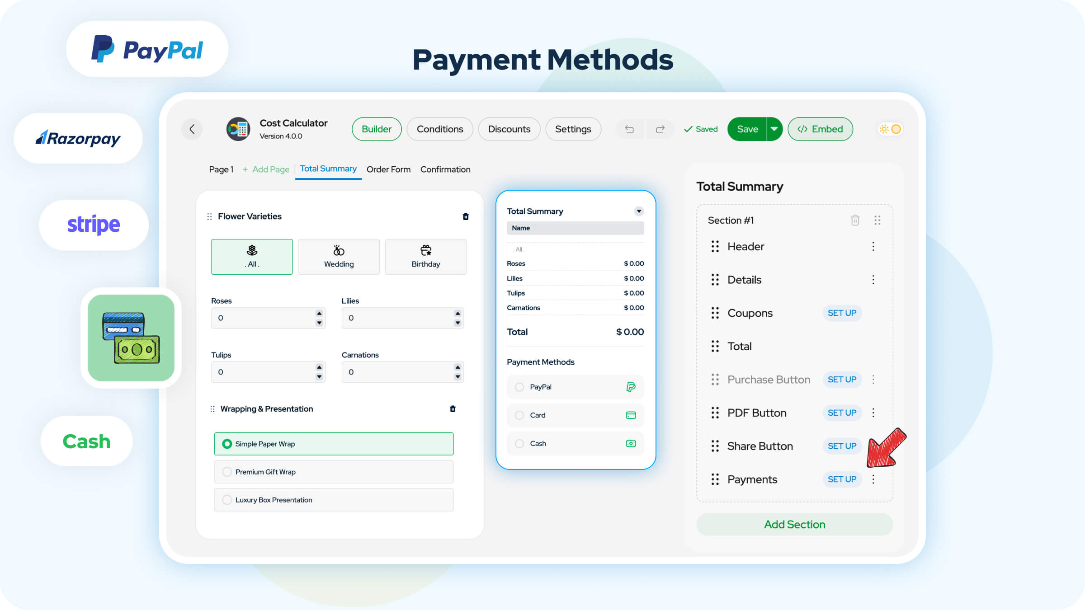1085x610 pixels.
Task: Choose the All flower category tile
Action: [252, 257]
